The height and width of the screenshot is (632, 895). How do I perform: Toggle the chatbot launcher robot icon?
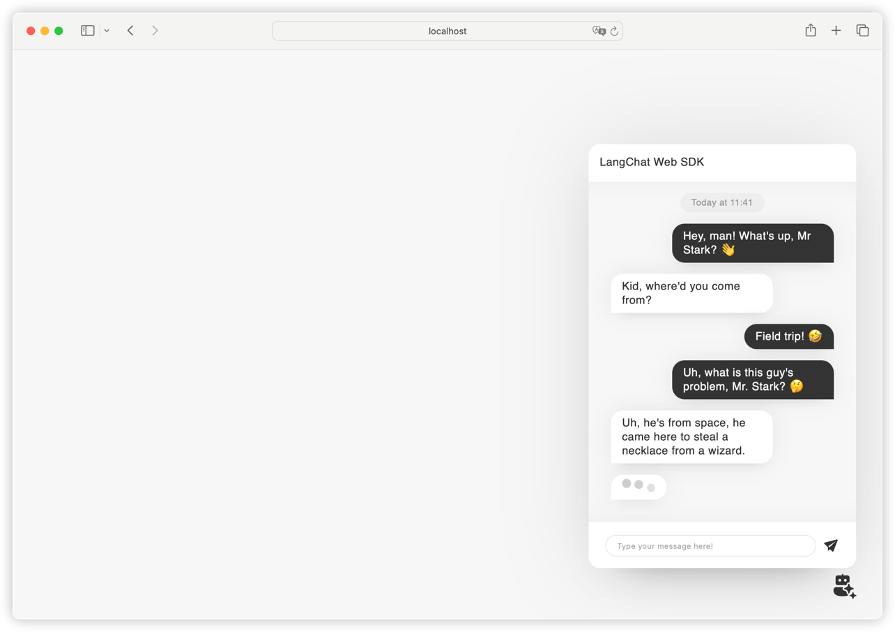pos(844,586)
